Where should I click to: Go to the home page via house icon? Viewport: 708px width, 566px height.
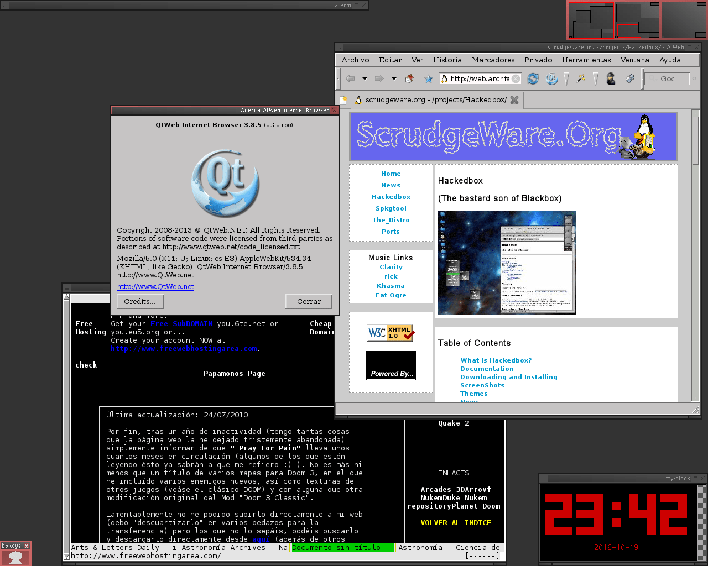coord(409,78)
